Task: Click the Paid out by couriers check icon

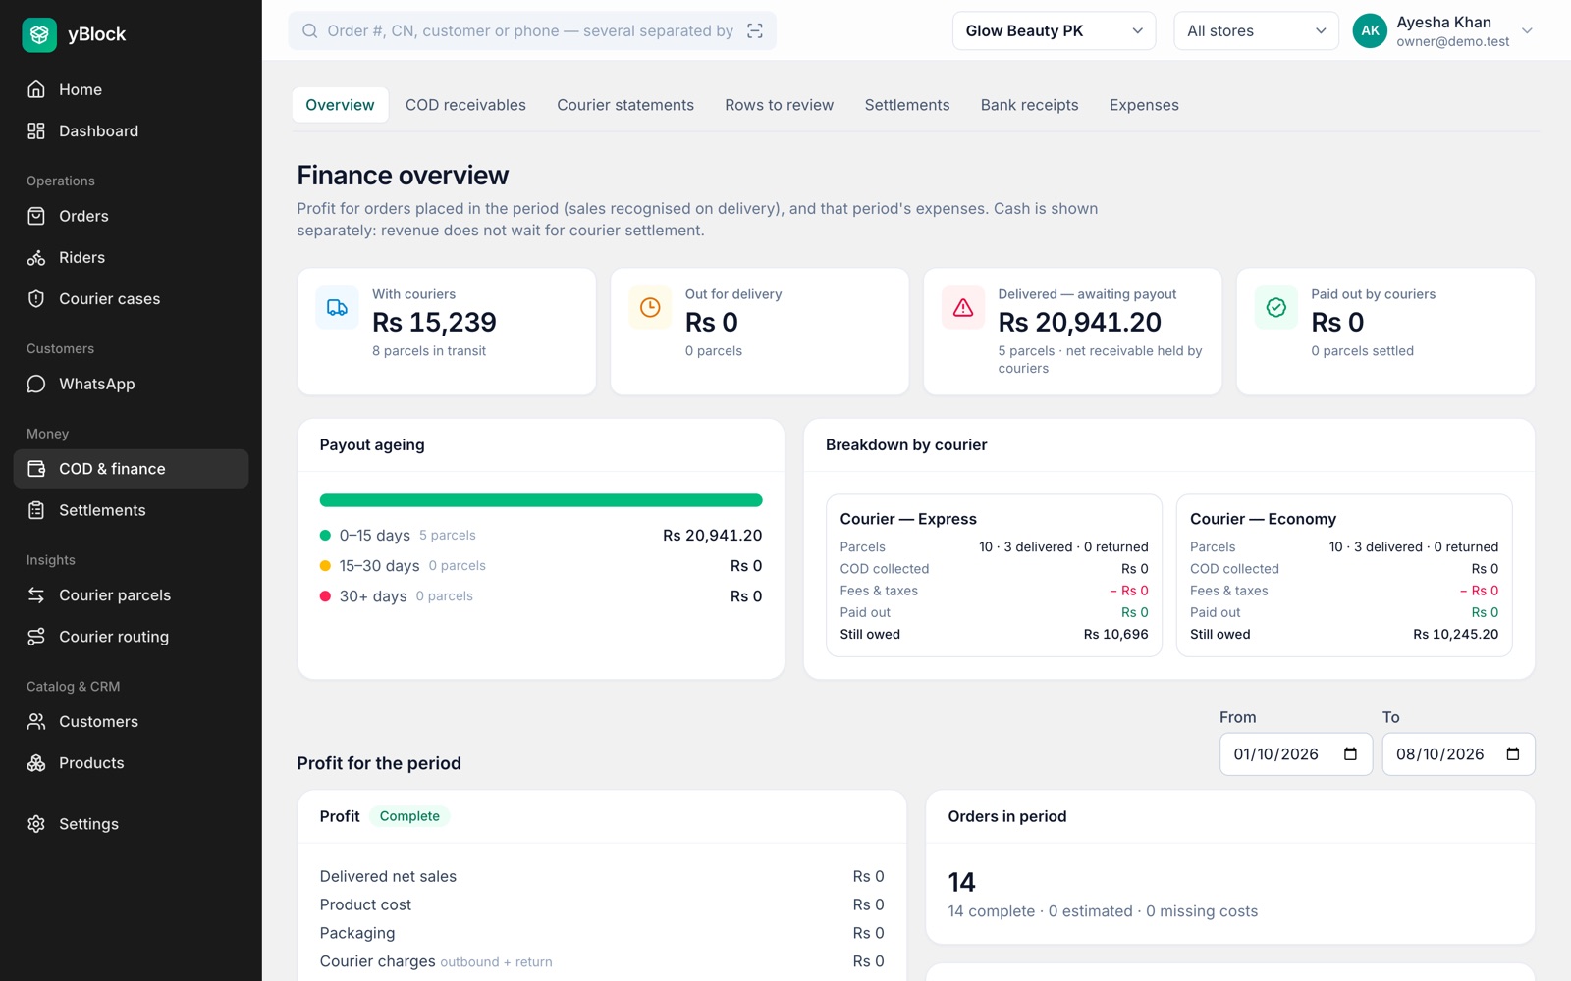Action: pos(1276,307)
